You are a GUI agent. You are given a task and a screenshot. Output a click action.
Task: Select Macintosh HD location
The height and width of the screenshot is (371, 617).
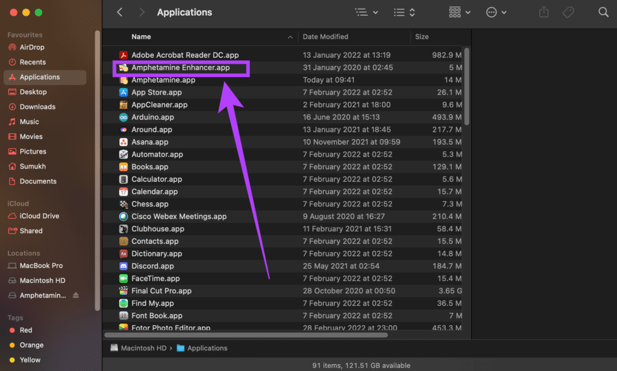45,281
